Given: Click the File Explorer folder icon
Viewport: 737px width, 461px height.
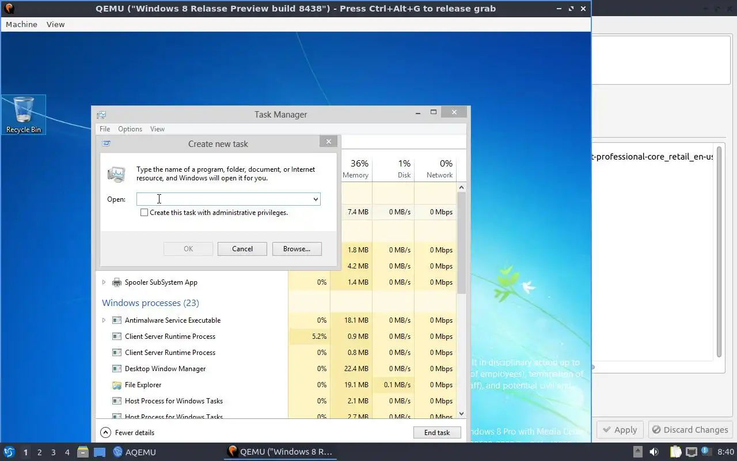Looking at the screenshot, I should click(x=117, y=385).
